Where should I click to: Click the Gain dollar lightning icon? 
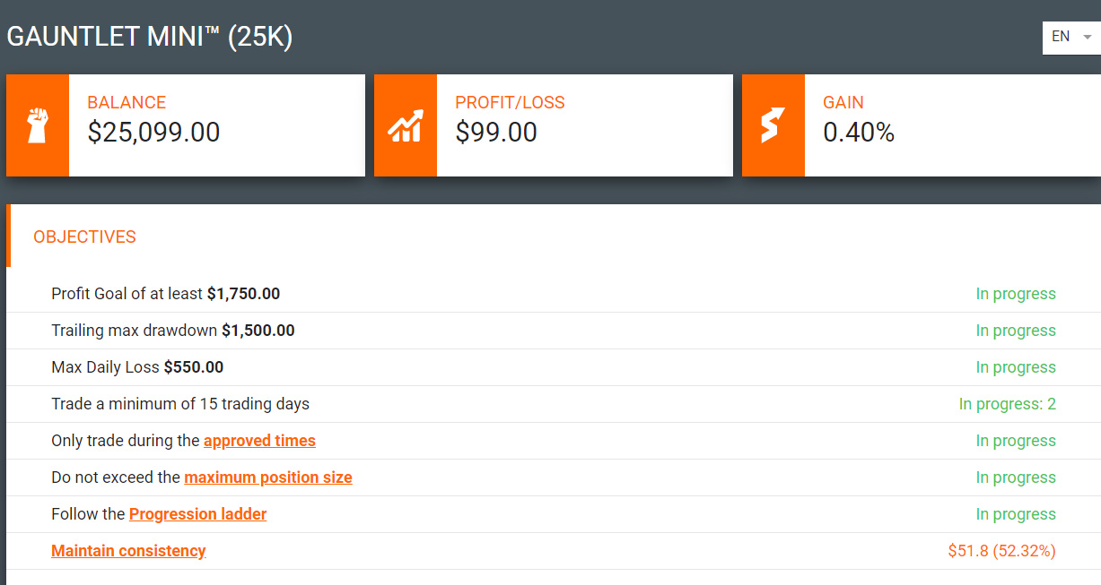(773, 125)
